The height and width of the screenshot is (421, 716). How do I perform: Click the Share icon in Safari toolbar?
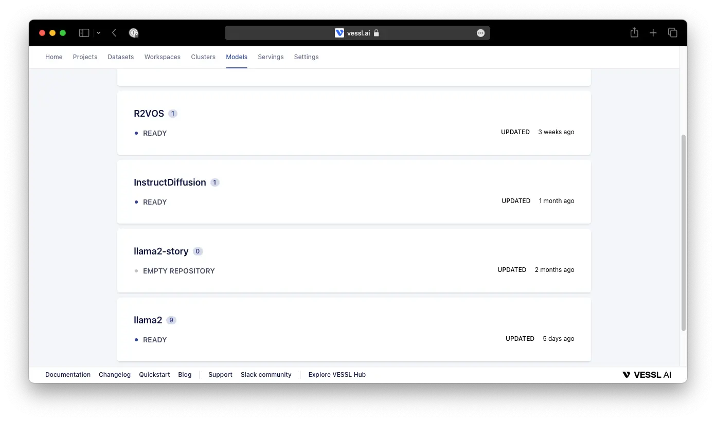pyautogui.click(x=634, y=32)
